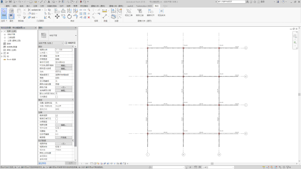Uncheck the checked crop view checkbox
Screen dimensions: 301x169
coord(56,115)
